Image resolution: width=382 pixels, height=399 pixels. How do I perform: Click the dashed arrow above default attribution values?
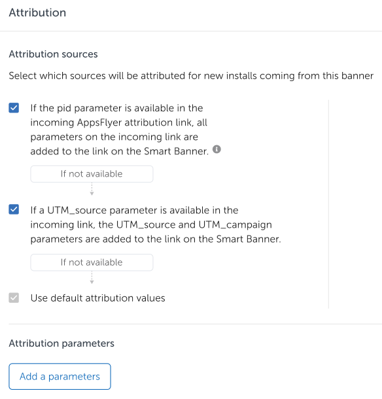tap(92, 277)
